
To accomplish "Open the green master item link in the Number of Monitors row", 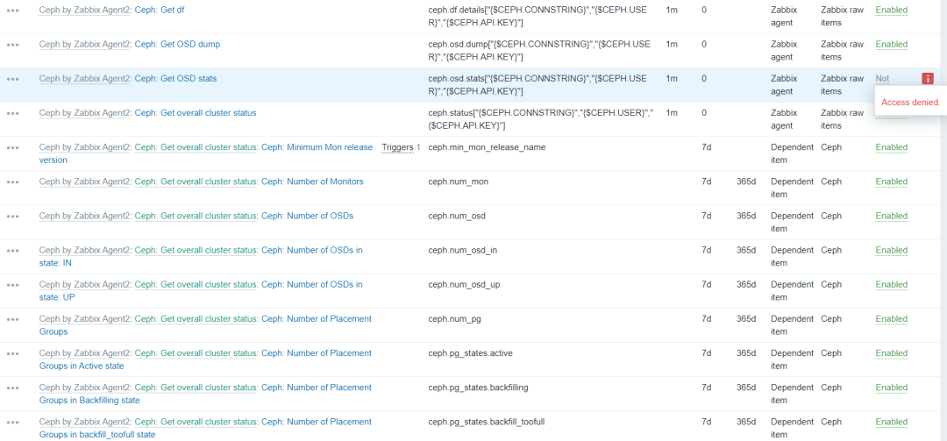I will pyautogui.click(x=196, y=181).
